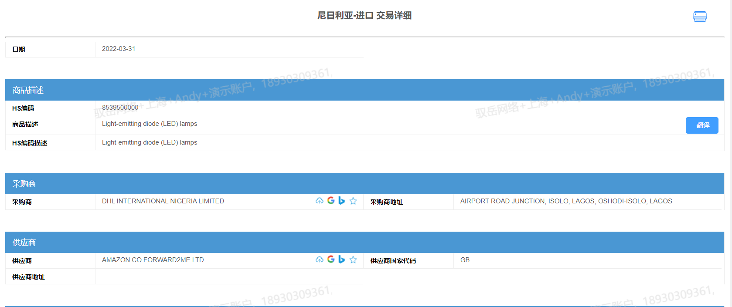Search DHL International Nigeria Limited on Google
Screen dimensions: 732x307
pyautogui.click(x=331, y=200)
